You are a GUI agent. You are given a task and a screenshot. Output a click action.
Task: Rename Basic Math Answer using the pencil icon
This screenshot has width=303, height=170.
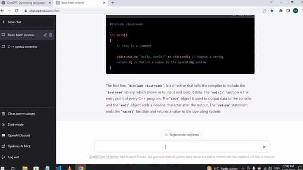[x=45, y=35]
